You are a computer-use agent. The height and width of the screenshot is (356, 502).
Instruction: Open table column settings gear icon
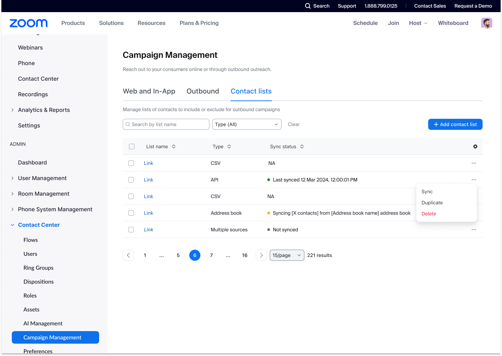[x=475, y=146]
